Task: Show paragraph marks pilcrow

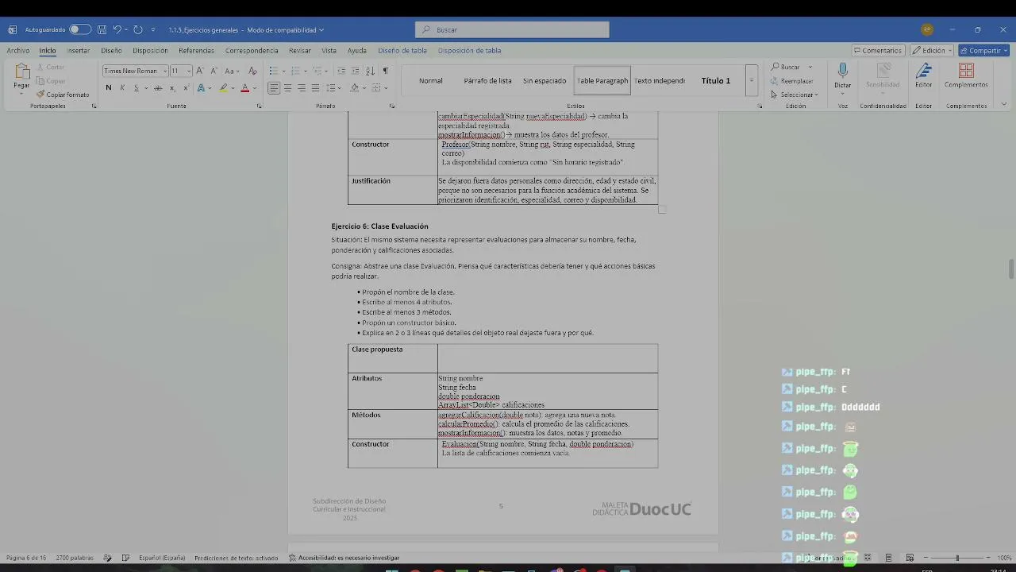Action: pos(386,71)
